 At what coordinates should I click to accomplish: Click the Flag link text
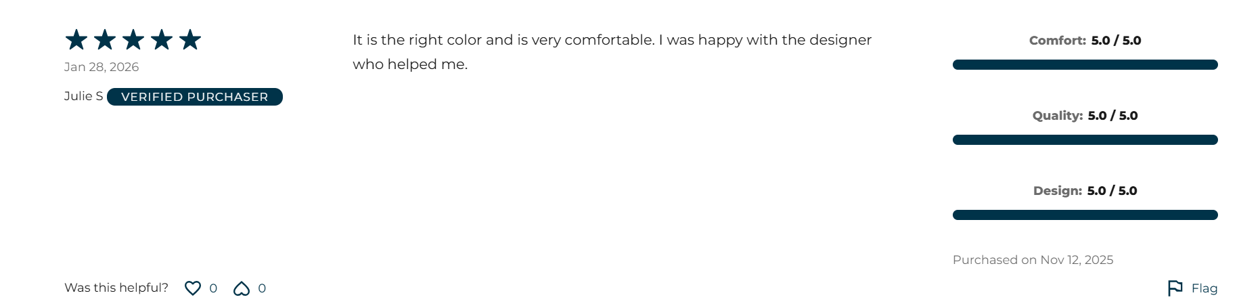point(1204,288)
